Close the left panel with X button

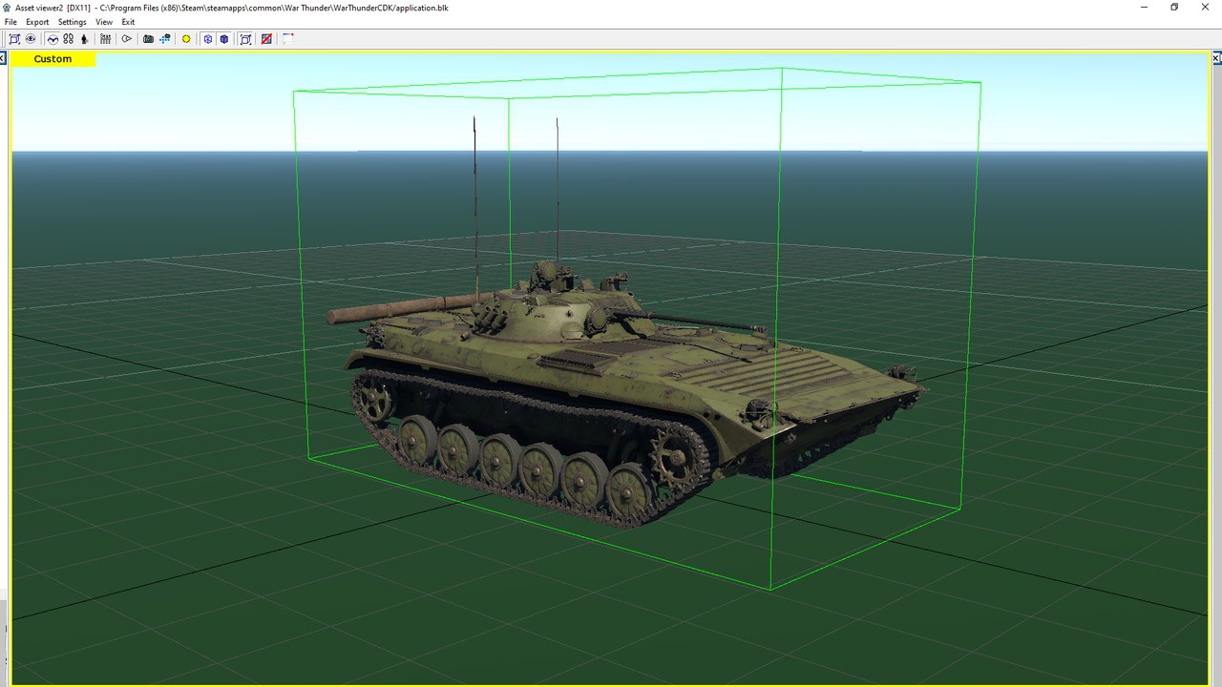[x=3, y=58]
